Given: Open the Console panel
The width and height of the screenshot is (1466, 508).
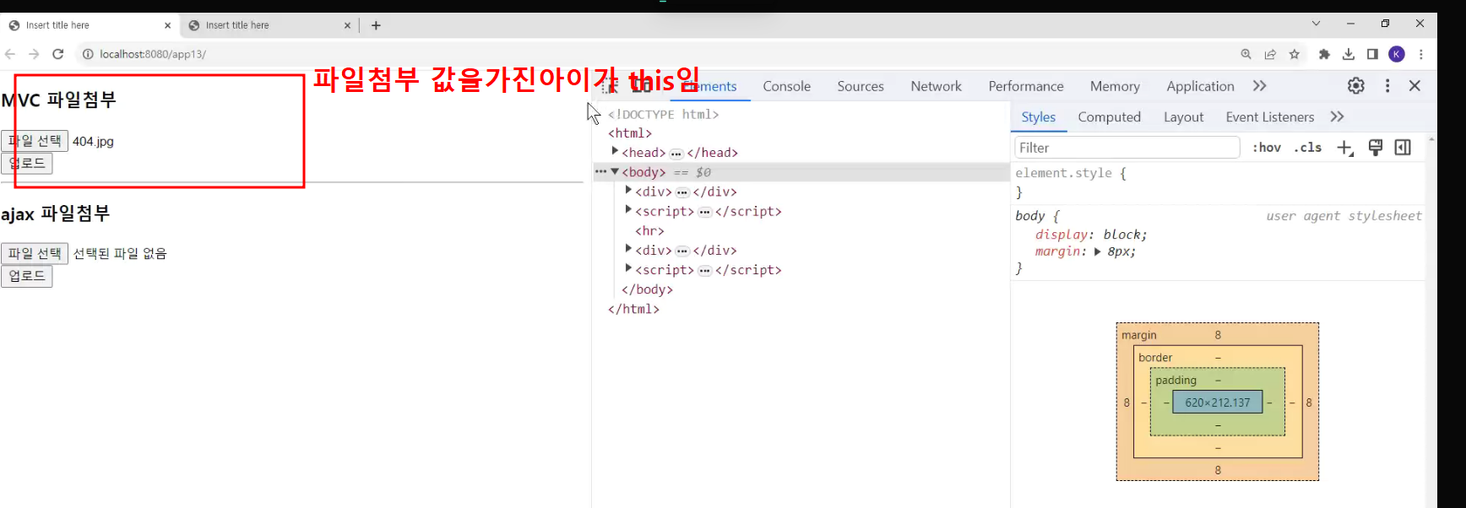Looking at the screenshot, I should pyautogui.click(x=786, y=86).
